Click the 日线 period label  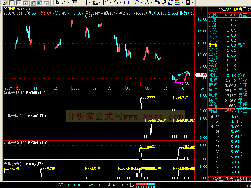pos(201,88)
